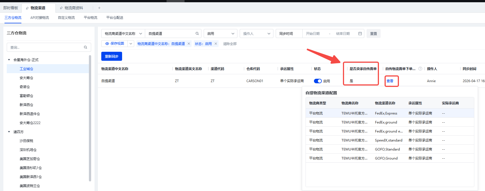Image resolution: width=485 pixels, height=191 pixels.
Task: Click the eye icon on 保存视图
Action: point(107,44)
